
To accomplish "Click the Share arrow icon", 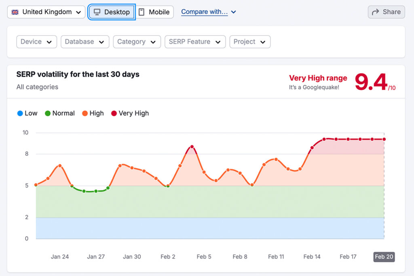I will point(374,12).
